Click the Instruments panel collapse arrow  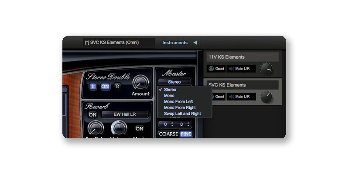point(195,43)
